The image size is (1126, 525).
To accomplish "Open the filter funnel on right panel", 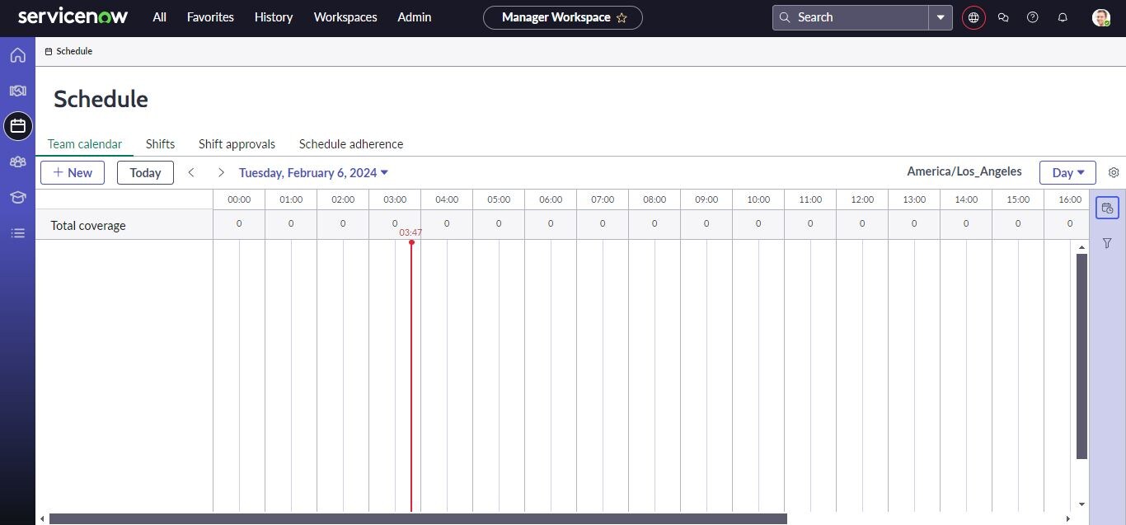I will [x=1107, y=243].
